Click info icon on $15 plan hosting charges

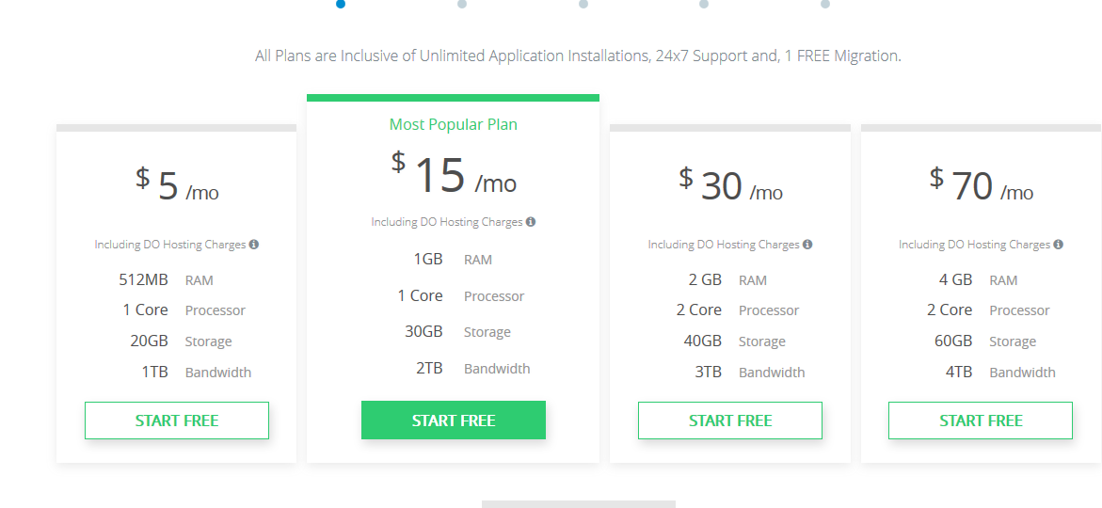pos(531,222)
